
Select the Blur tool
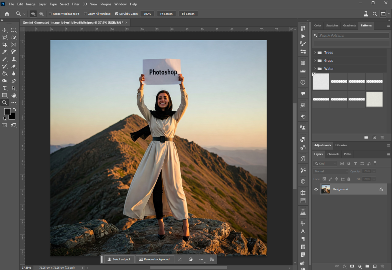(14, 73)
